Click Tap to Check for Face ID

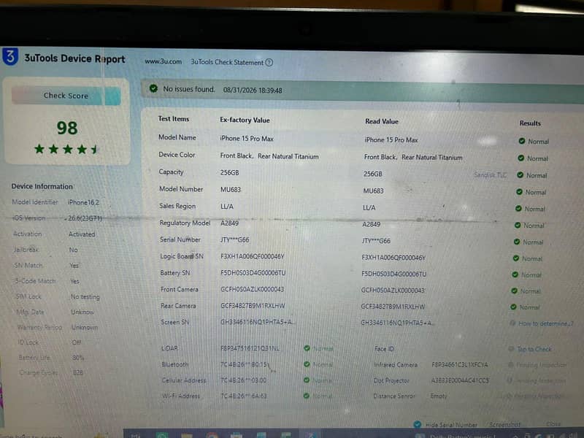[534, 349]
